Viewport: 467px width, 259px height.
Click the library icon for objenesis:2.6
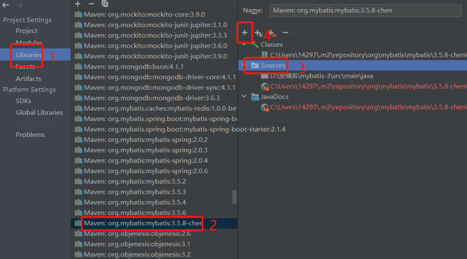tap(78, 233)
